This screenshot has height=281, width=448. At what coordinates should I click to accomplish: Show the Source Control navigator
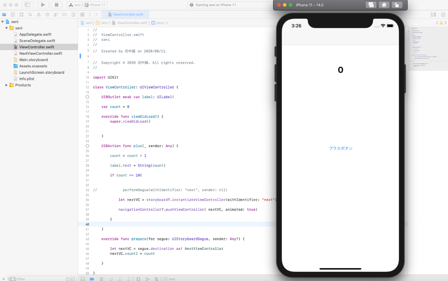pos(13,15)
